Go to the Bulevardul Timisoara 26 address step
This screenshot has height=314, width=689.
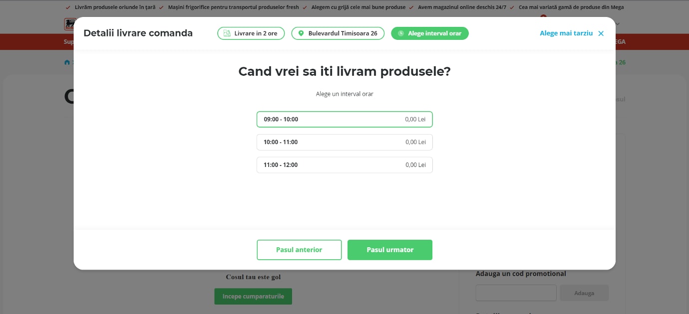click(338, 33)
